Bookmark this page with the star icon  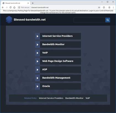tap(99, 7)
